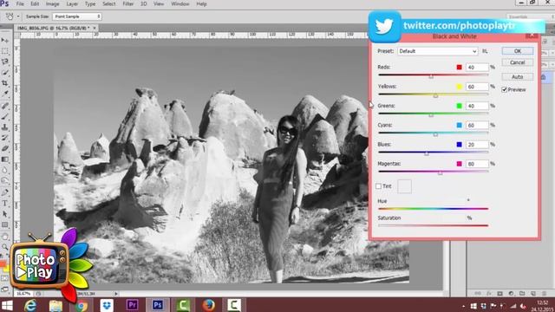Image resolution: width=555 pixels, height=312 pixels.
Task: Click the Cancel button
Action: (x=518, y=62)
